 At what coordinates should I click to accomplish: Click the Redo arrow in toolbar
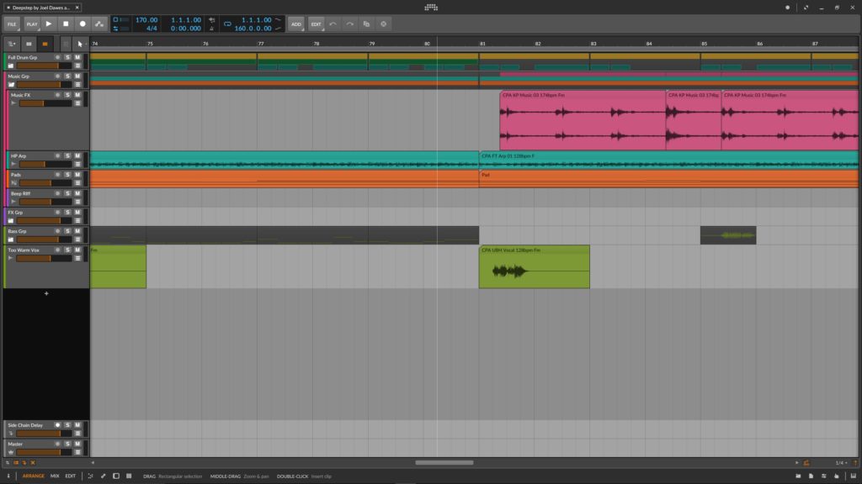(x=349, y=24)
